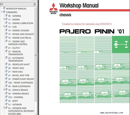Click the 12 - ENGINE LUBRICATION page icon
The width and height of the screenshot is (130, 115).
tap(6, 23)
